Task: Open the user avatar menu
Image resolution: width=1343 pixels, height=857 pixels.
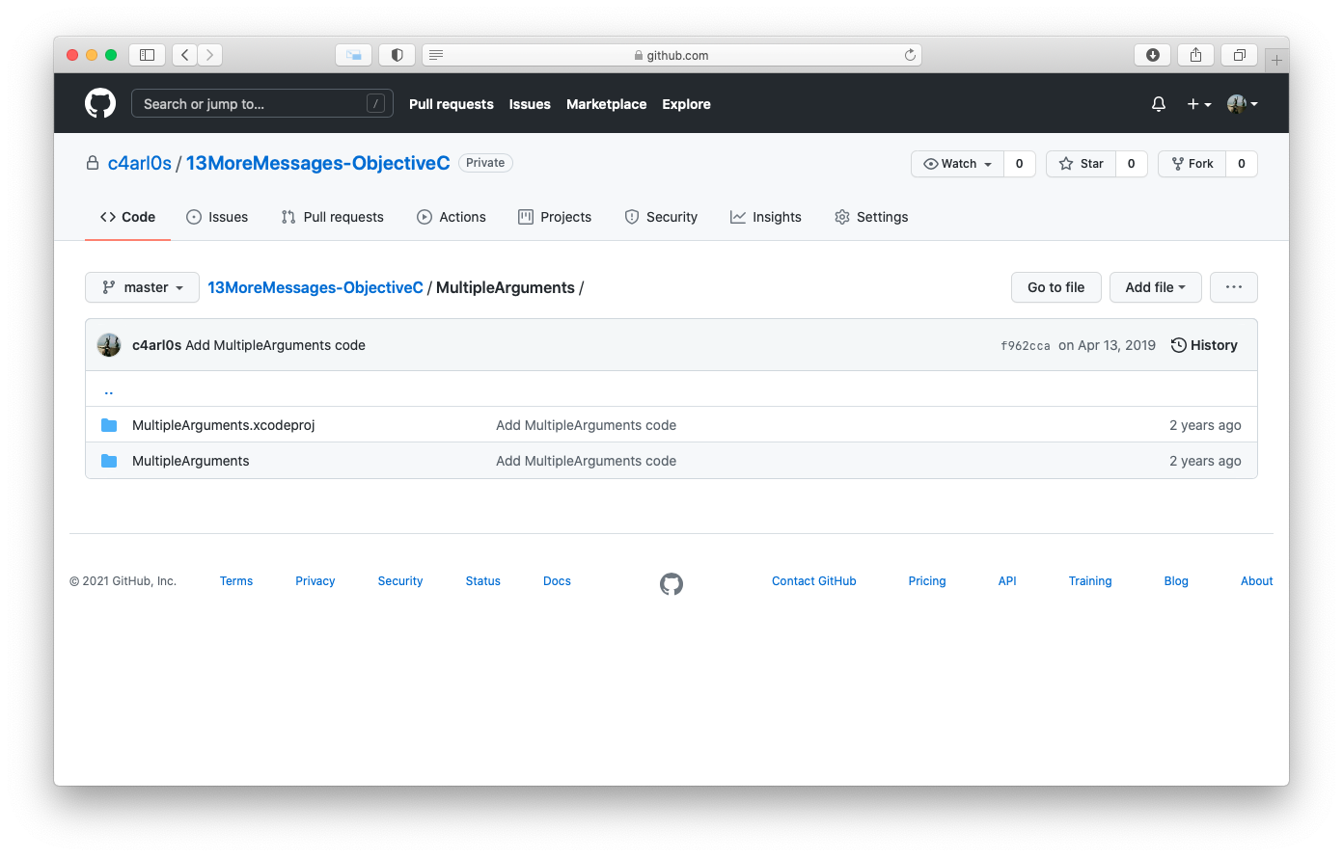Action: pos(1243,104)
